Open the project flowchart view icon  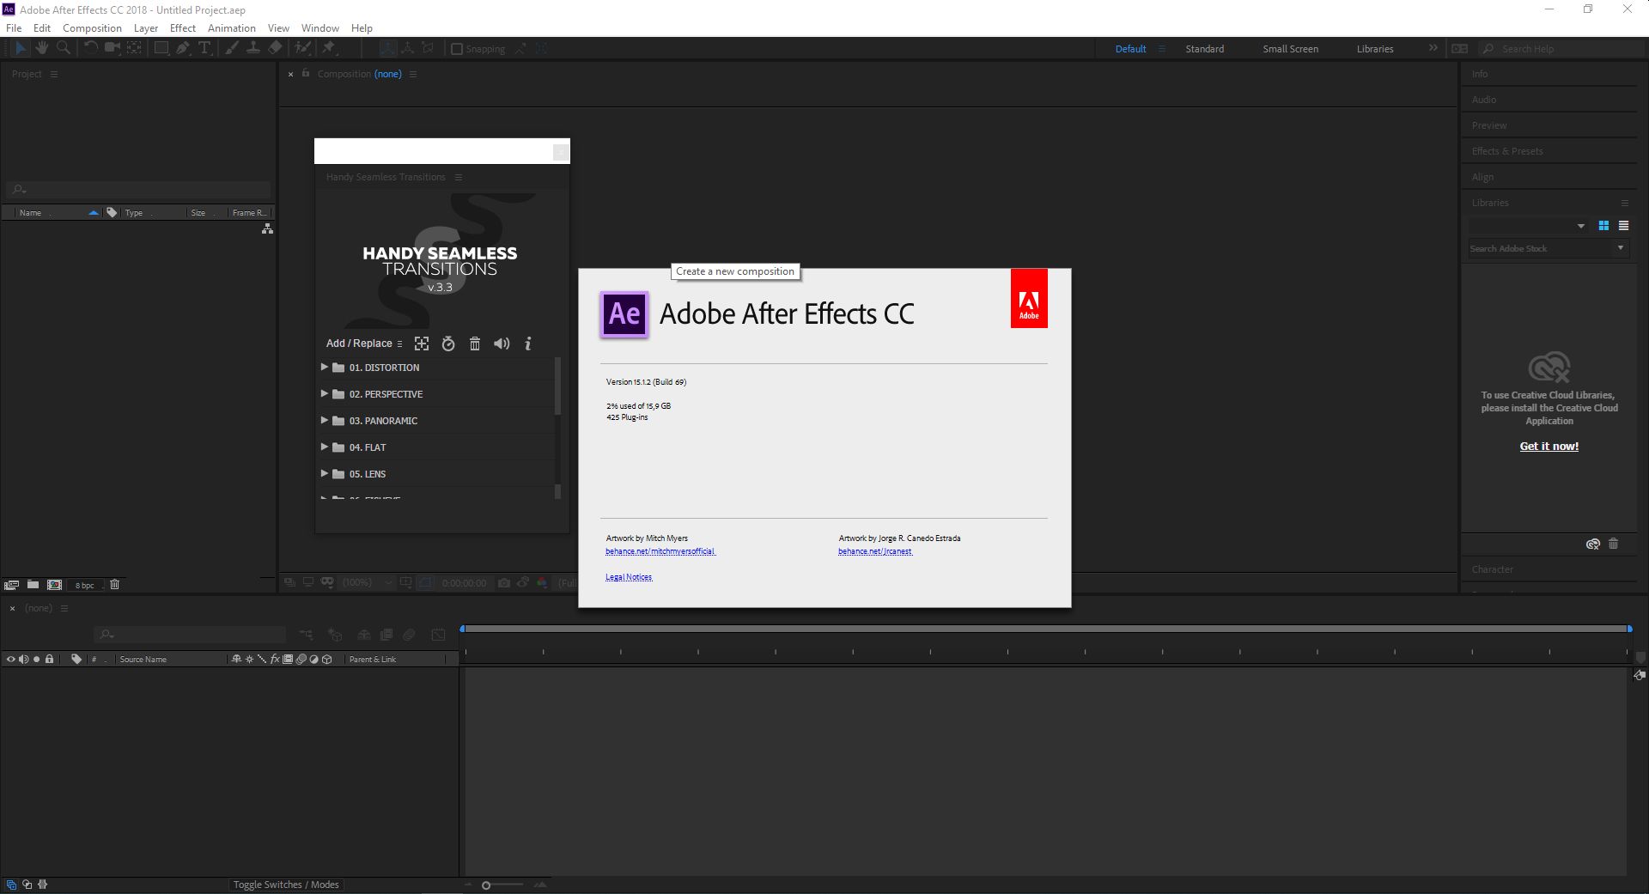[x=267, y=228]
